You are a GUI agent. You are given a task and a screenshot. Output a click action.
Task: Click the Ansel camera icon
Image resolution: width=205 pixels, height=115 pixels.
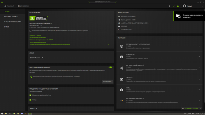pos(121,90)
